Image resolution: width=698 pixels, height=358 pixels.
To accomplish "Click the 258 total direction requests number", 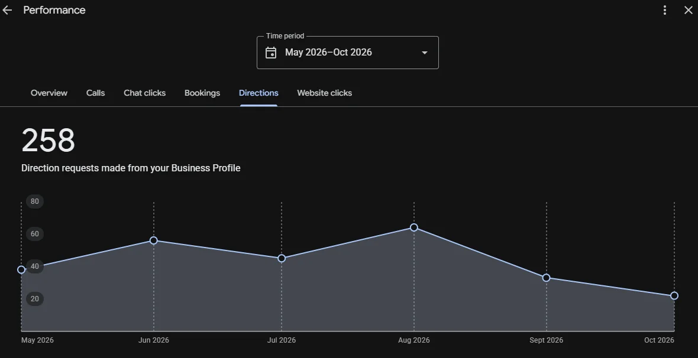I will tap(48, 141).
